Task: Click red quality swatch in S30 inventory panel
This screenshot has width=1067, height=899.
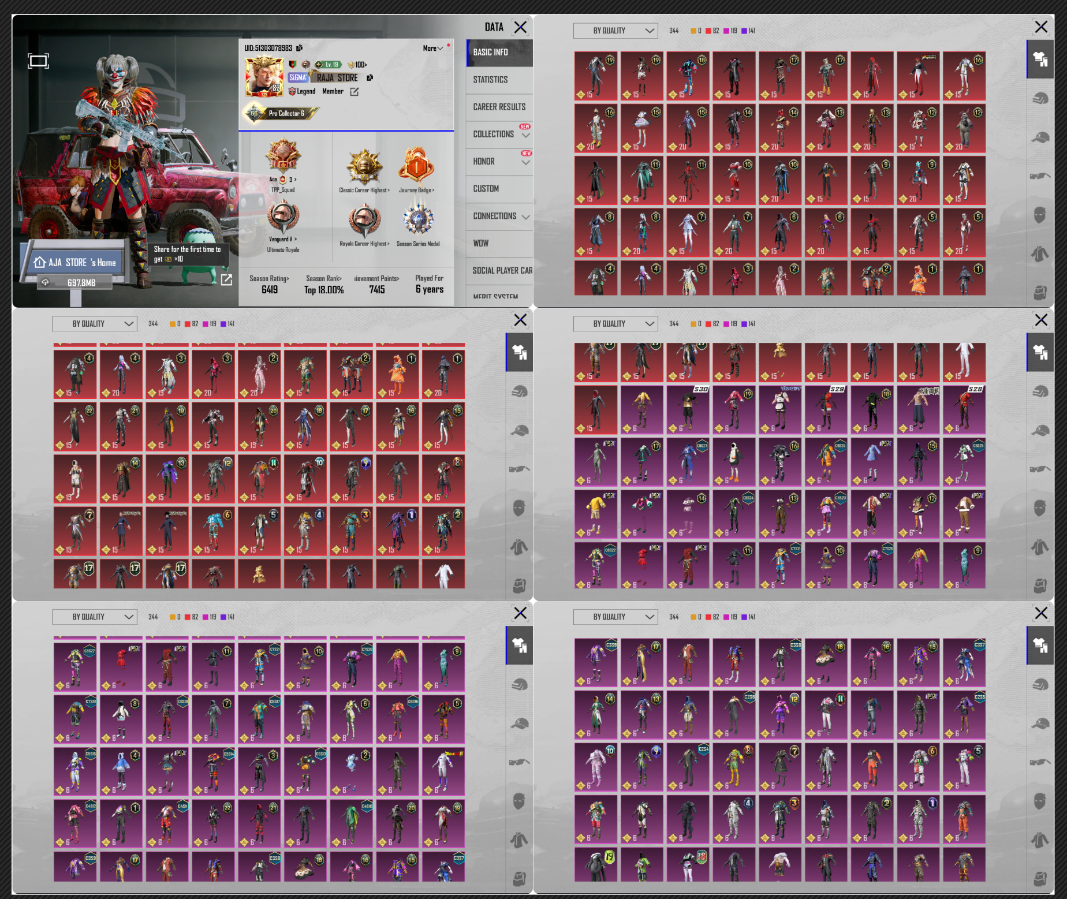Action: 708,324
